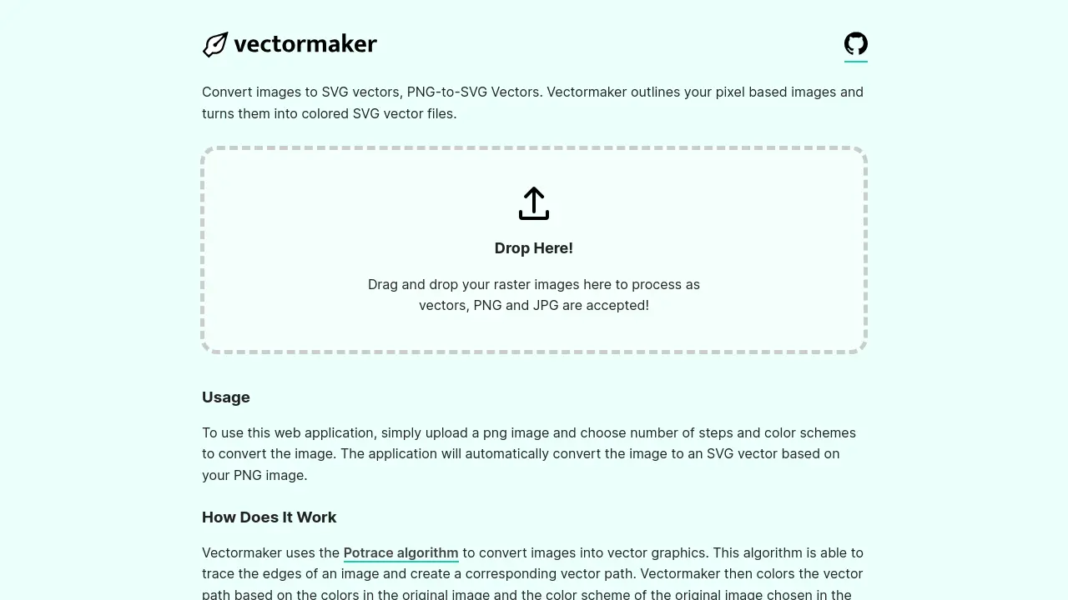Viewport: 1068px width, 600px height.
Task: Click the "PNG-to-SVG Vectors" text in intro
Action: click(x=473, y=92)
